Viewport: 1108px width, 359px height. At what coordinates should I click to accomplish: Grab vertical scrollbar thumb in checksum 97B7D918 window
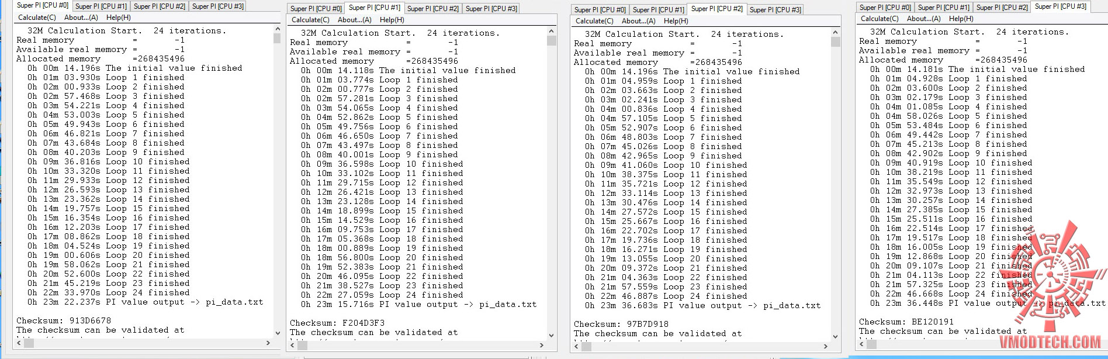pyautogui.click(x=835, y=42)
